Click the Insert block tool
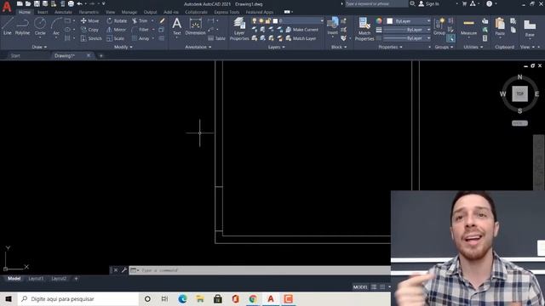Screen dimensions: 545x306 click(x=333, y=26)
